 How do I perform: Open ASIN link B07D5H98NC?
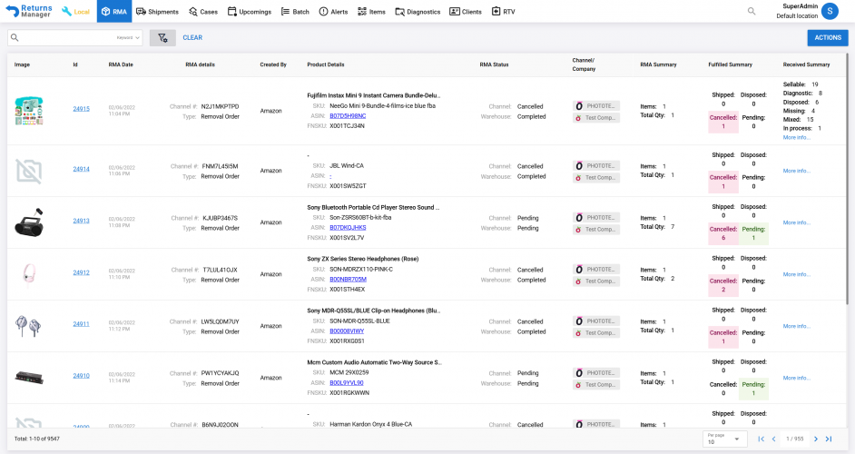(x=348, y=115)
